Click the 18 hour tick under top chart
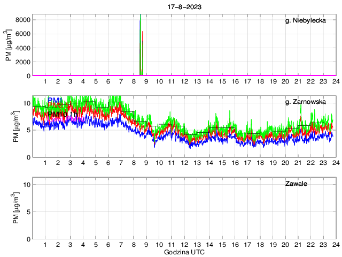The height and width of the screenshot is (257, 342). 260,81
